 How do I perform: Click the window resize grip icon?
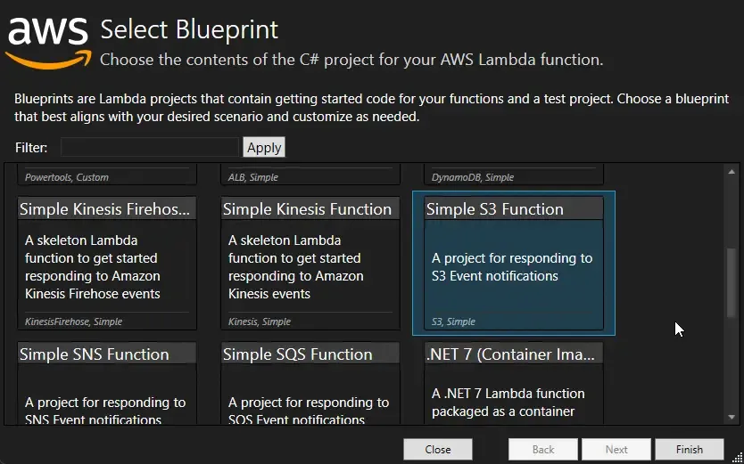coord(737,457)
